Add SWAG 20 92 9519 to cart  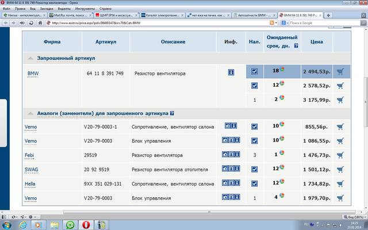(x=340, y=170)
